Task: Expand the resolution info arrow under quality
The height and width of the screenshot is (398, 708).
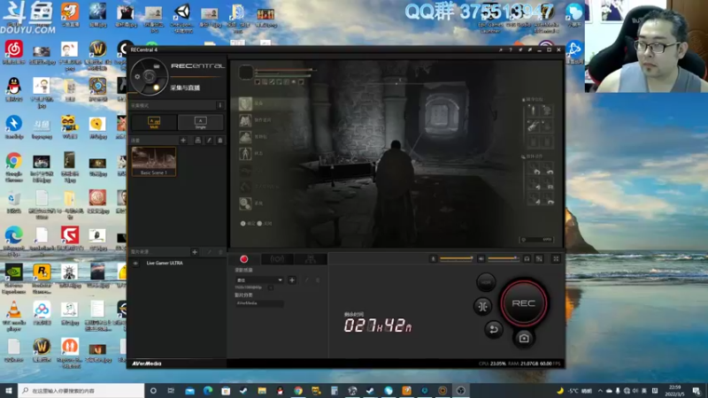Action: [x=271, y=287]
